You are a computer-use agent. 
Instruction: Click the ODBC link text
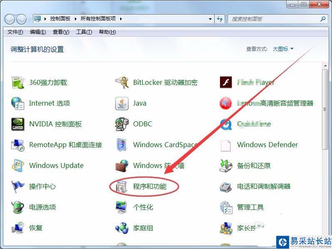[x=143, y=124]
